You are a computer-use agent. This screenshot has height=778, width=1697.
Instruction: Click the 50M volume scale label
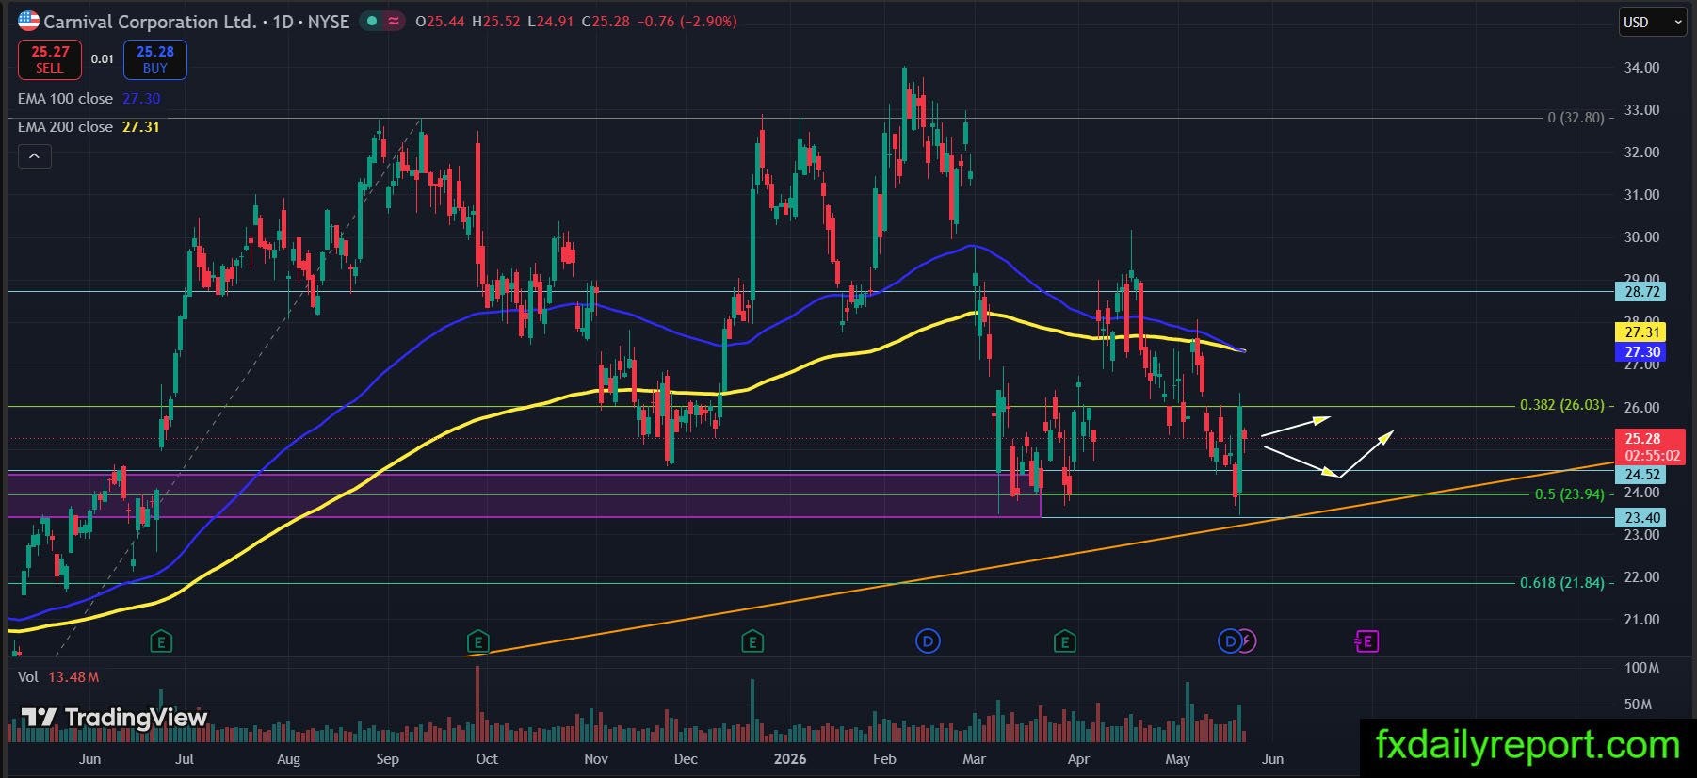(x=1639, y=705)
